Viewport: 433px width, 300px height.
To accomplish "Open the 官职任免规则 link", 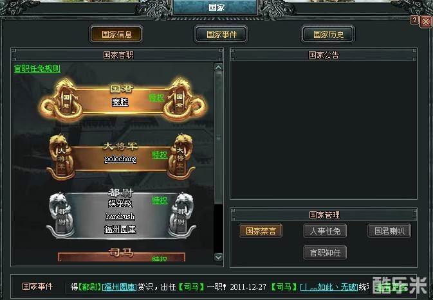I will point(37,68).
